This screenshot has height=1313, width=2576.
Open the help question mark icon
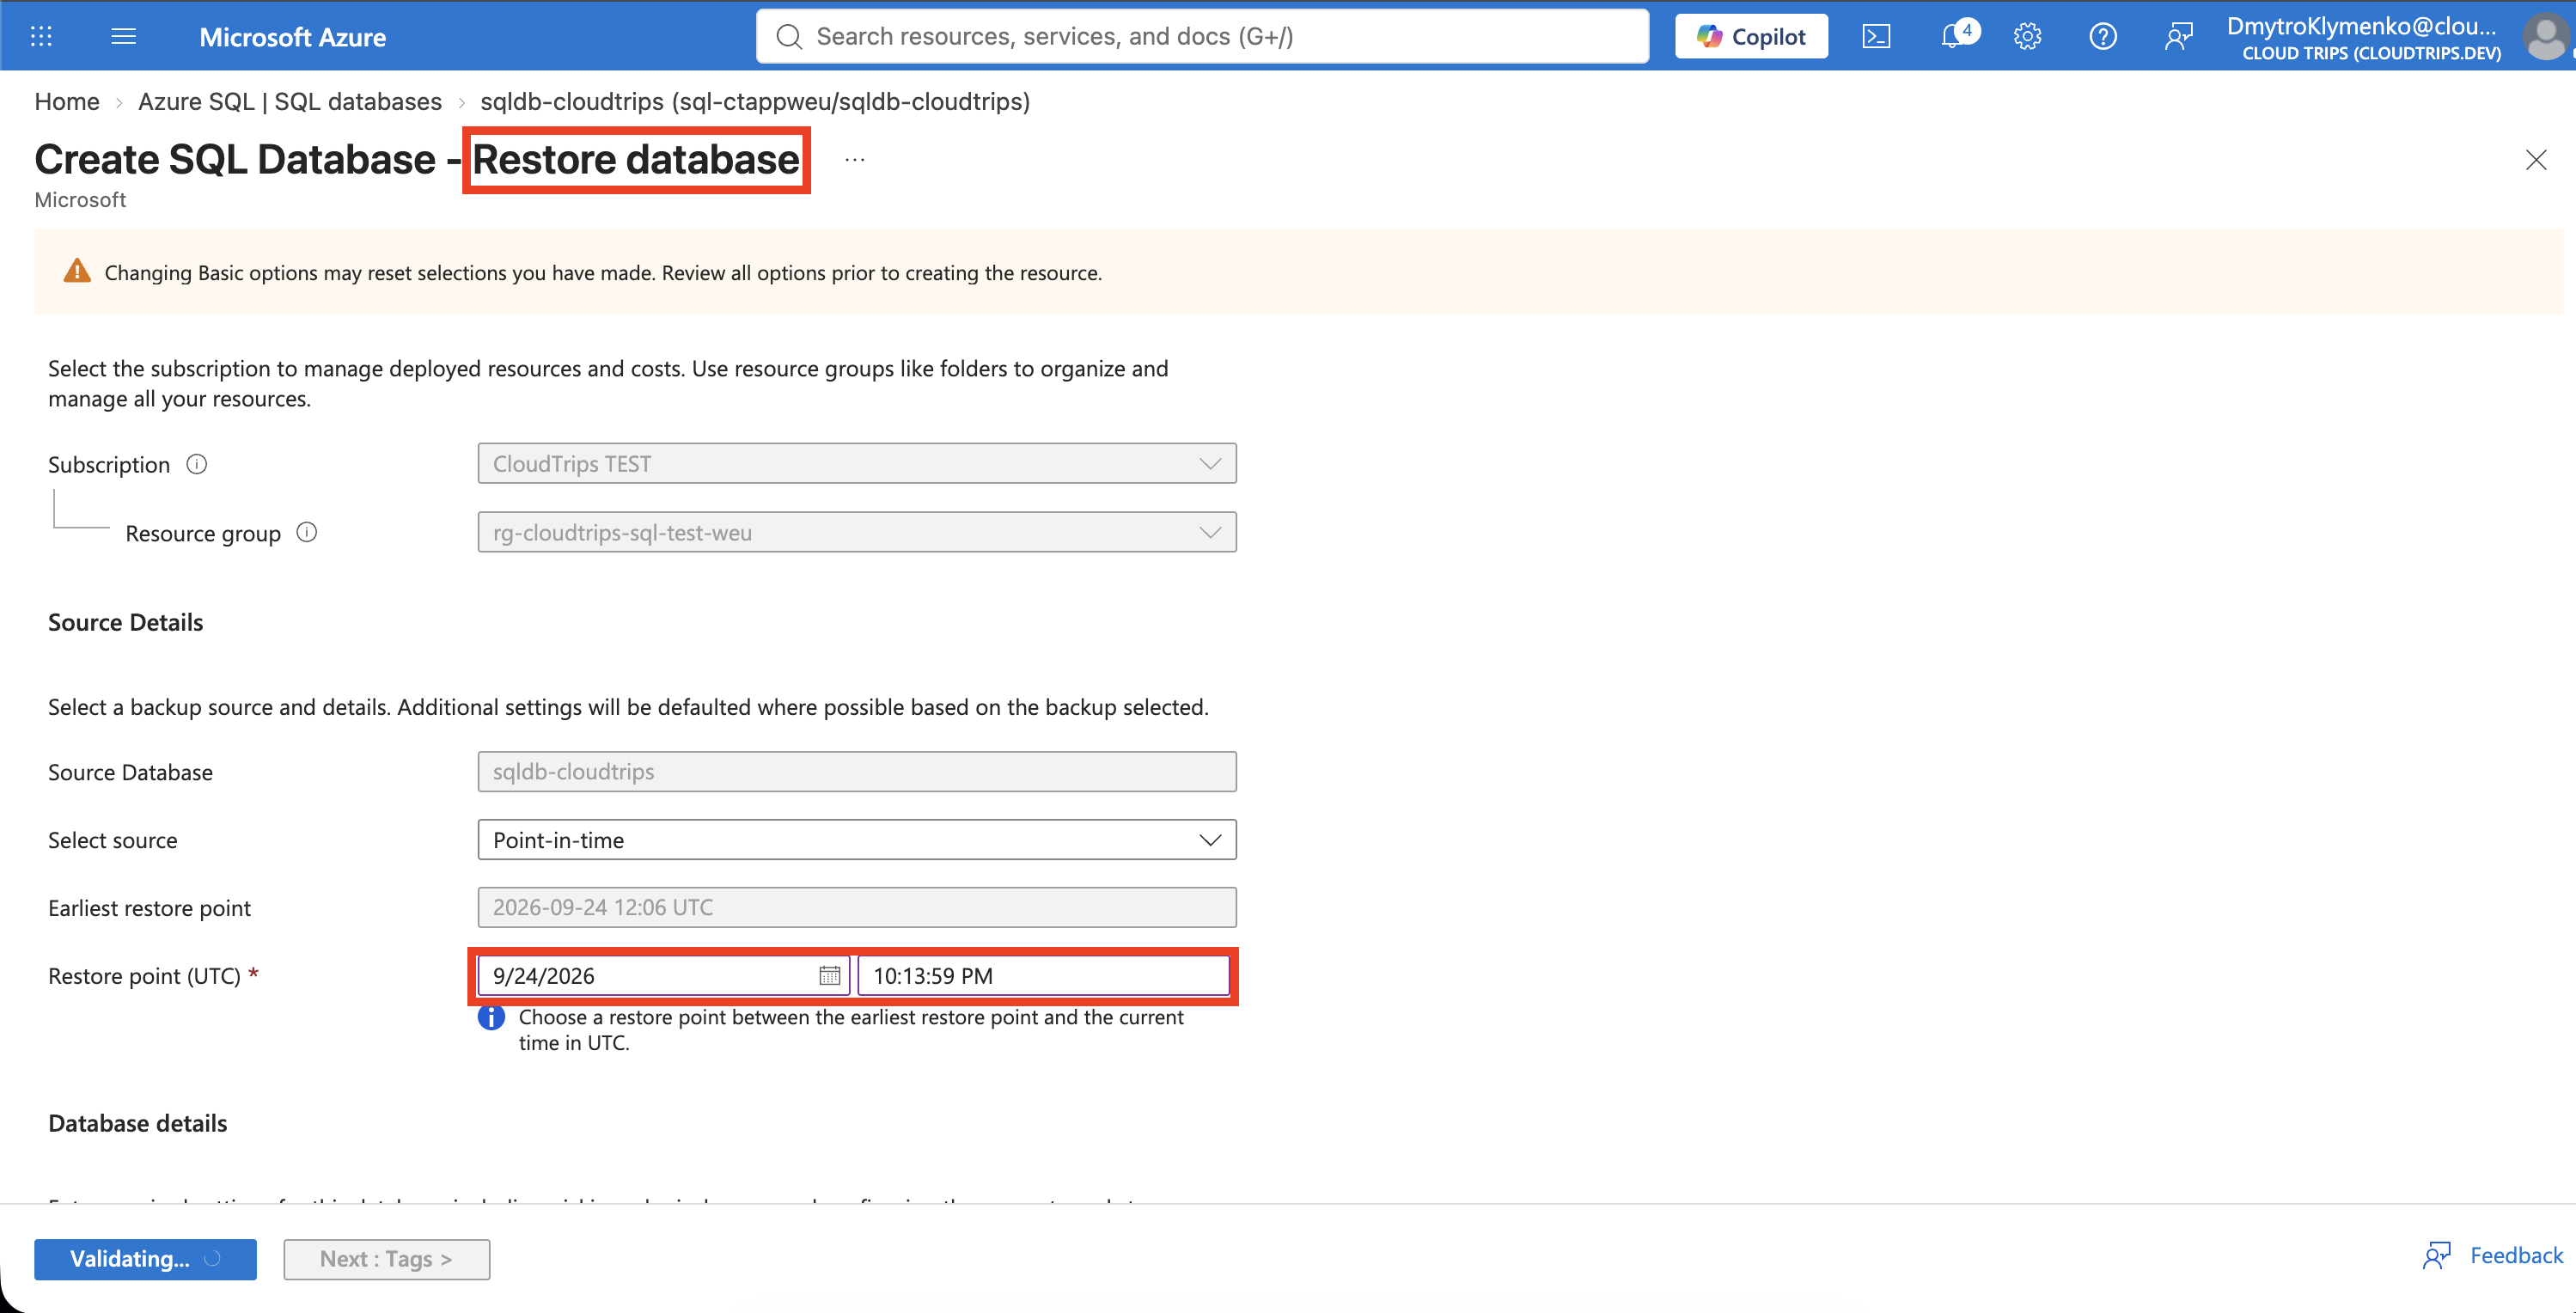[x=2102, y=36]
